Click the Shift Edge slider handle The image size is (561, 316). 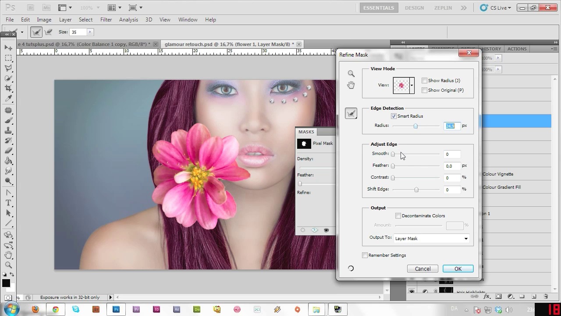pyautogui.click(x=416, y=190)
